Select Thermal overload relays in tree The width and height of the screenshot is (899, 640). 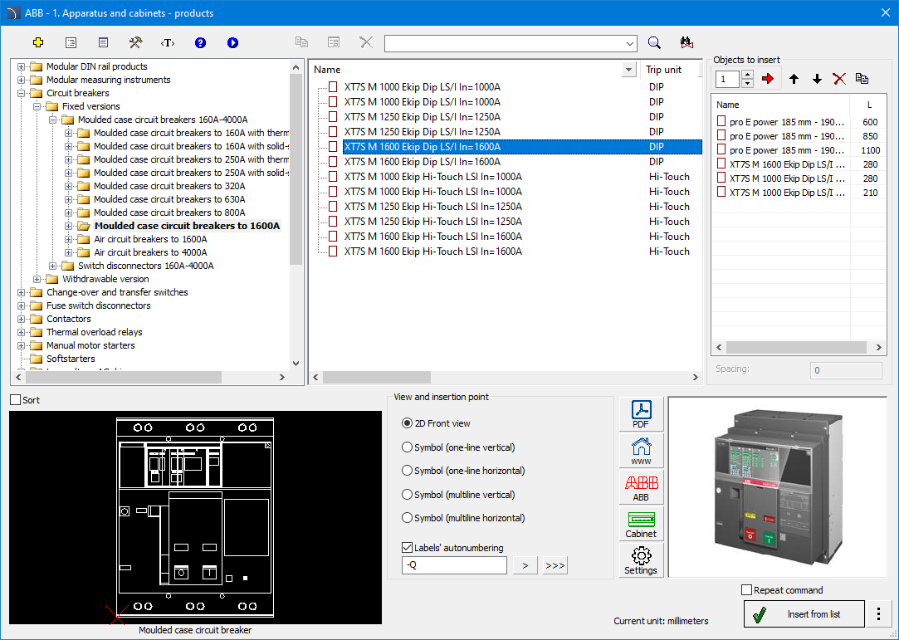coord(95,332)
